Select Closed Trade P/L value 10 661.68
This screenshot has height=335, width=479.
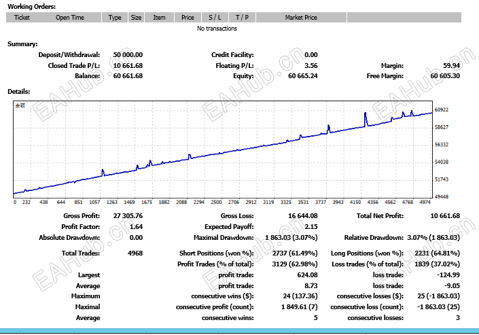(128, 65)
